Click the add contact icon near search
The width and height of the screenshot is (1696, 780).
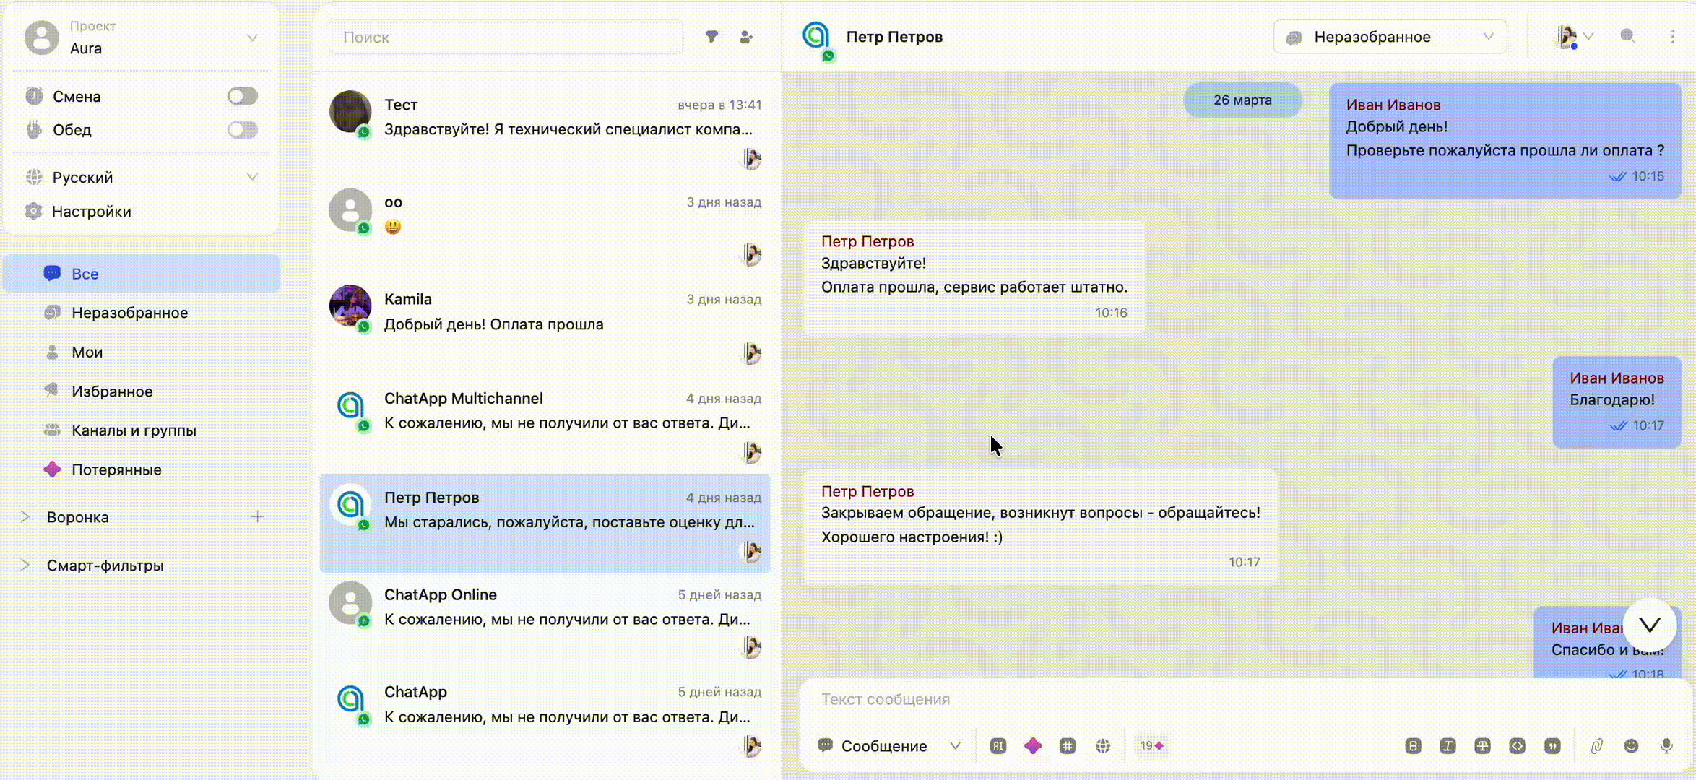[746, 37]
